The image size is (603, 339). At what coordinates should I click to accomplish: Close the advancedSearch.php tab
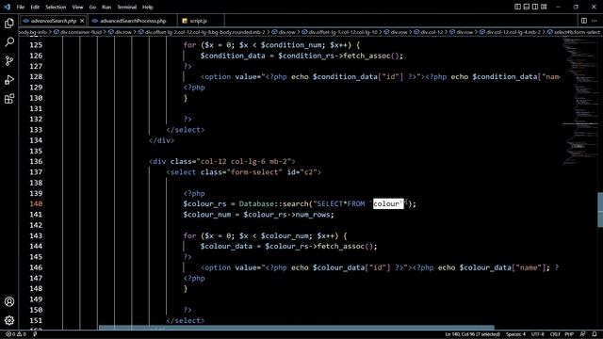pyautogui.click(x=82, y=21)
